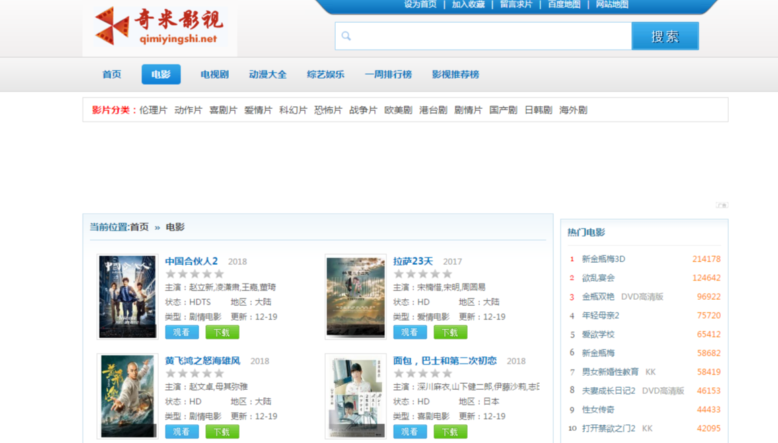The width and height of the screenshot is (778, 443).
Task: Switch to the 电视剧 navigation tab
Action: pos(215,75)
